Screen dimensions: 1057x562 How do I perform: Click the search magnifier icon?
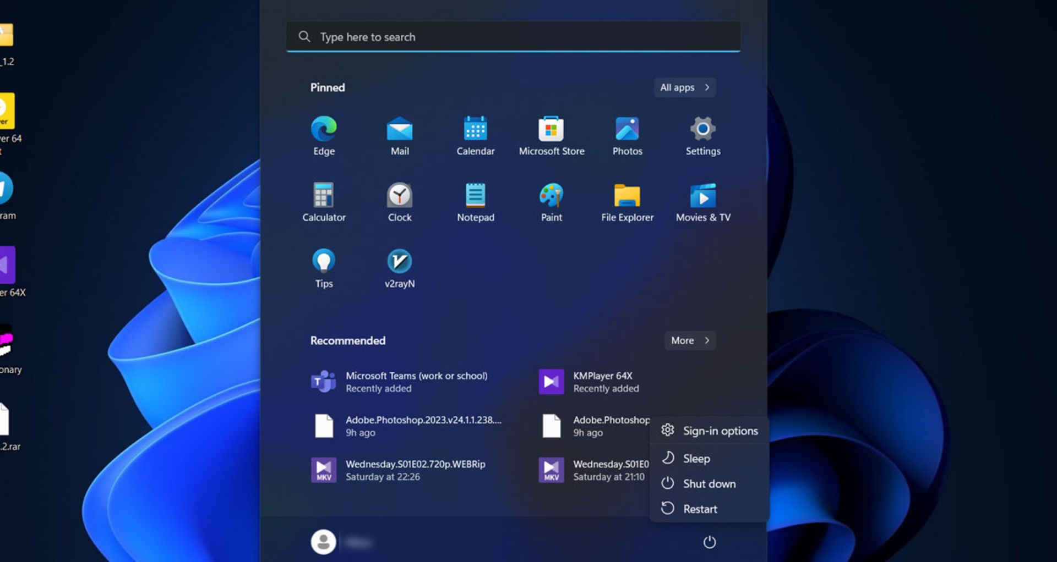pyautogui.click(x=304, y=36)
